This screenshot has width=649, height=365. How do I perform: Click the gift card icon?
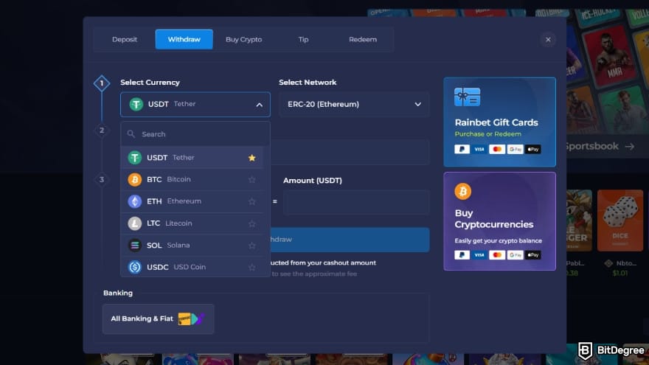tap(467, 97)
